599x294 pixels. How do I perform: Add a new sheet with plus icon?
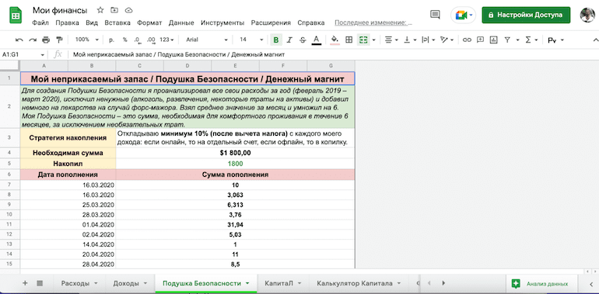(x=25, y=283)
